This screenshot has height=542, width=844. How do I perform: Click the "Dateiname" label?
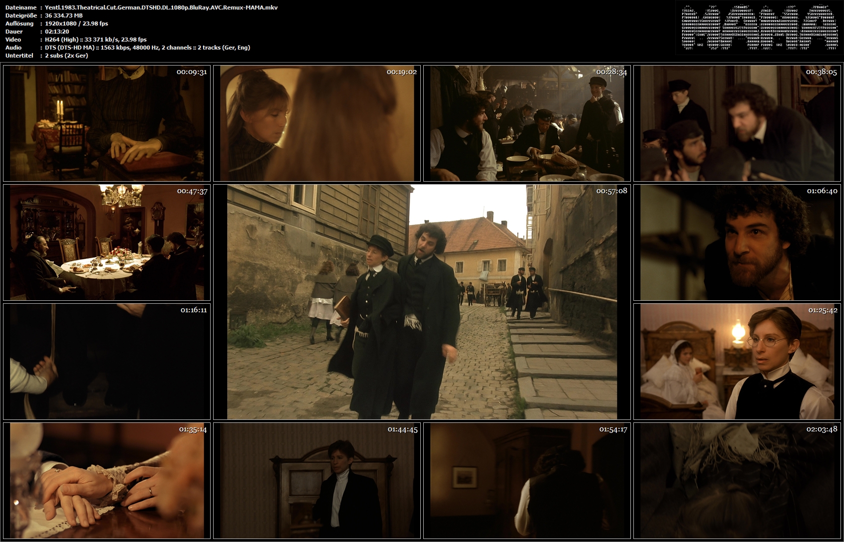(x=21, y=8)
